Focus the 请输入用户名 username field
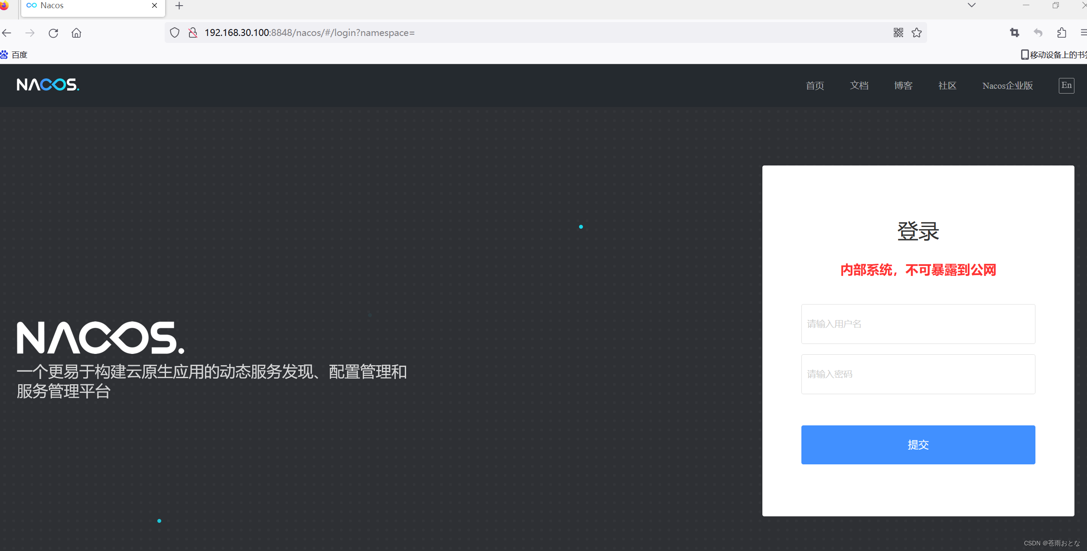Screen dimensions: 1087x551 click(918, 324)
